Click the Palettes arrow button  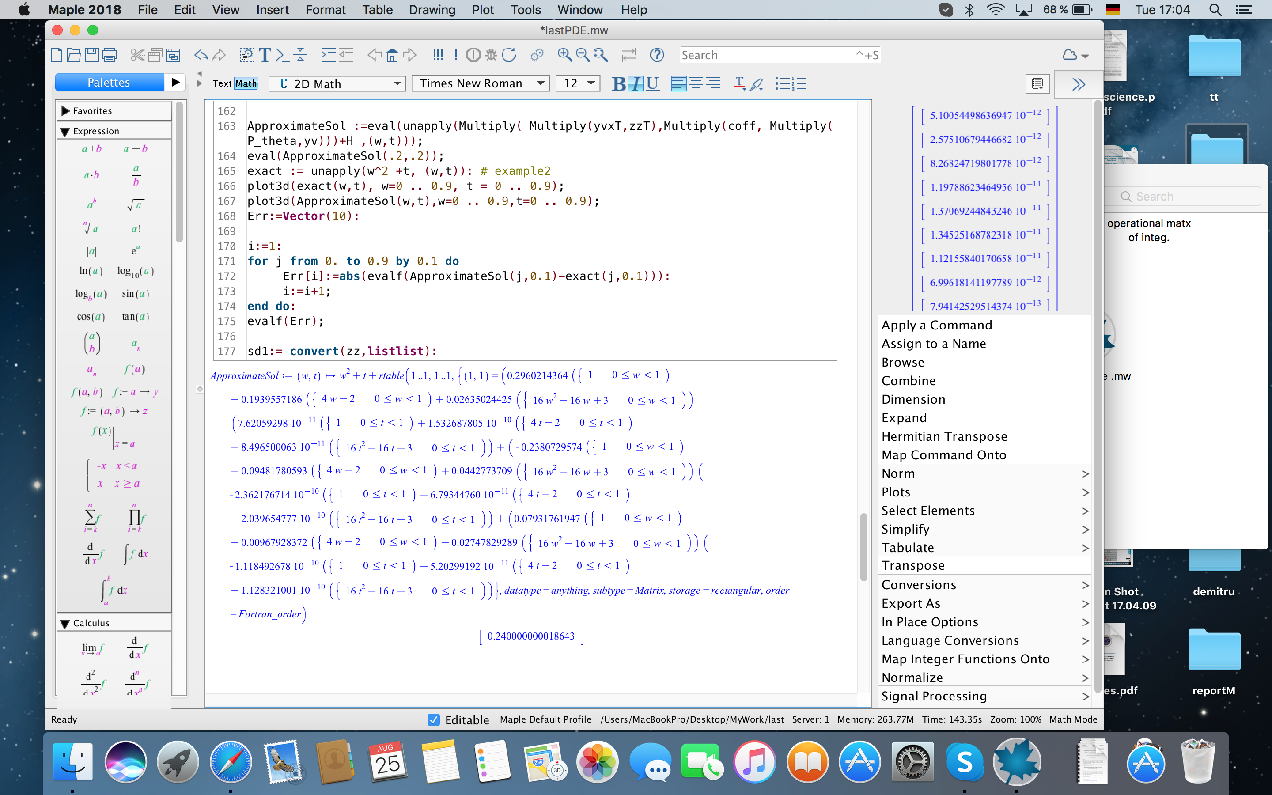175,83
